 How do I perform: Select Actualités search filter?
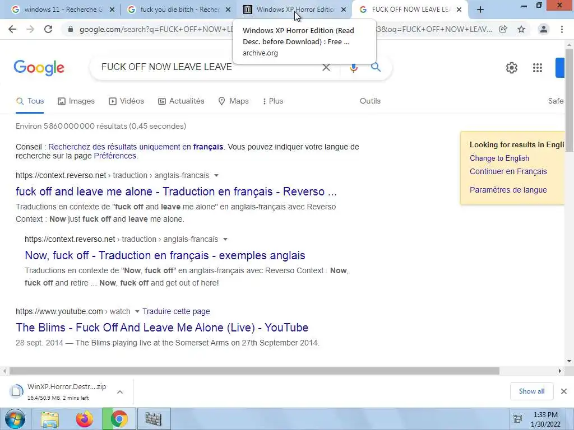click(181, 101)
